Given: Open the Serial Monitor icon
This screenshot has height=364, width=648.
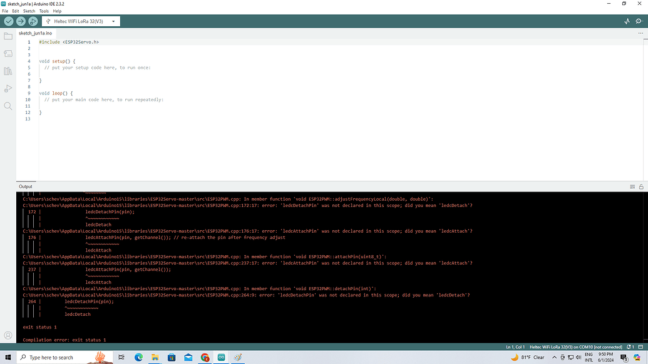Looking at the screenshot, I should pyautogui.click(x=639, y=21).
